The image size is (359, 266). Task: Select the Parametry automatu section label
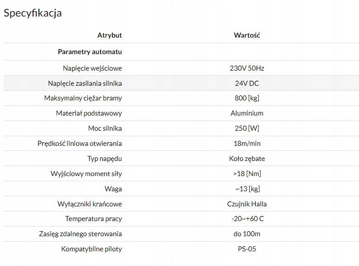coord(90,52)
